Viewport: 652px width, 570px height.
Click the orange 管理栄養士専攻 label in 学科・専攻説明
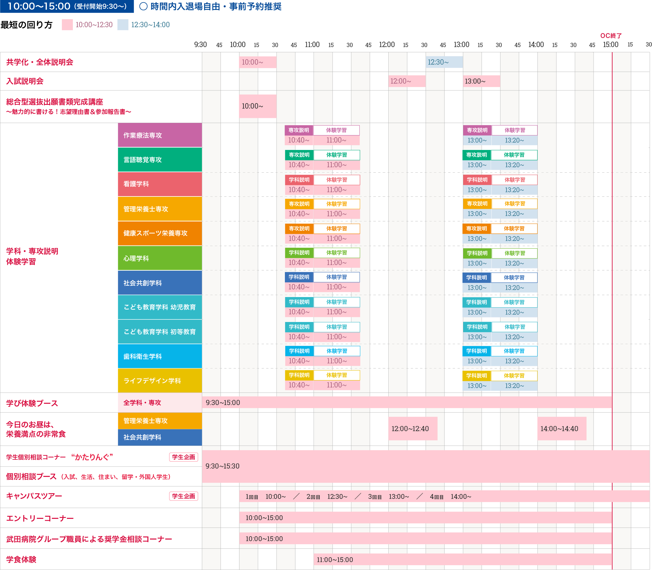coord(160,209)
